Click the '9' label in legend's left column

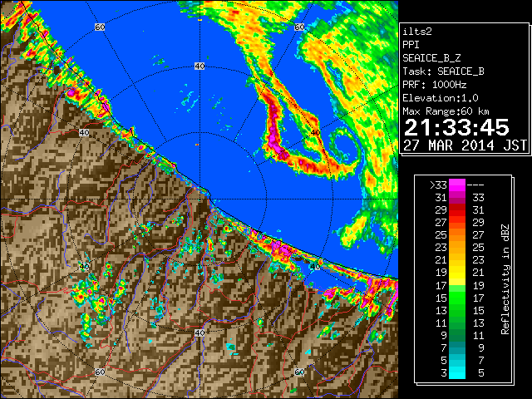[444, 335]
